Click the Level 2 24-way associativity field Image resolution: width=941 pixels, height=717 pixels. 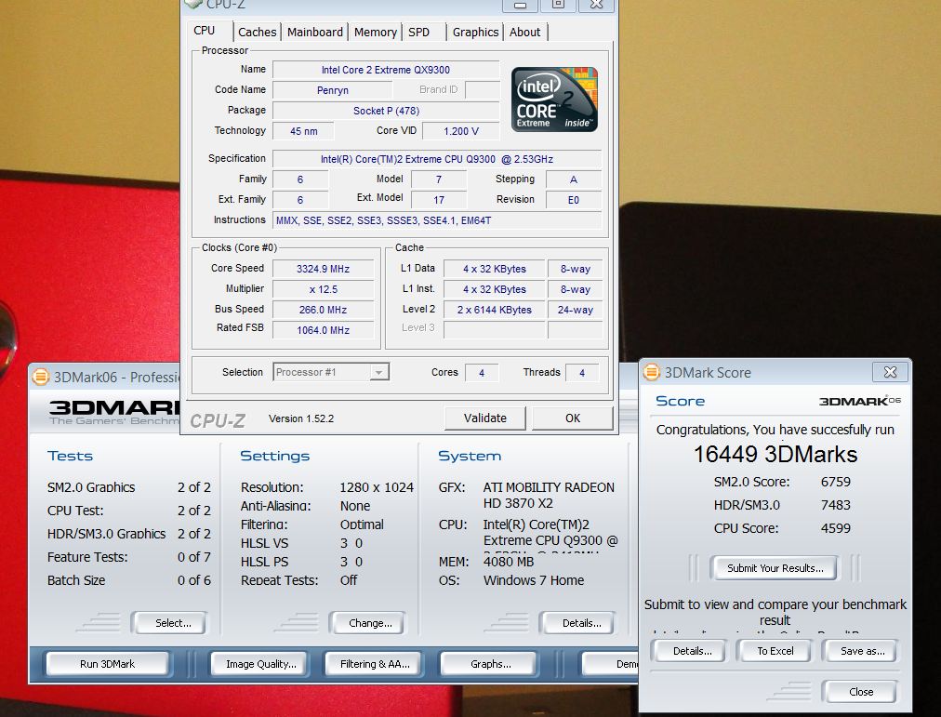pos(575,310)
